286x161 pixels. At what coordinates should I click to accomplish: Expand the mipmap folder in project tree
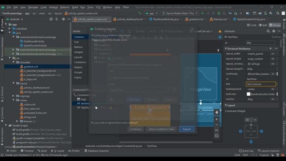[x=13, y=96]
